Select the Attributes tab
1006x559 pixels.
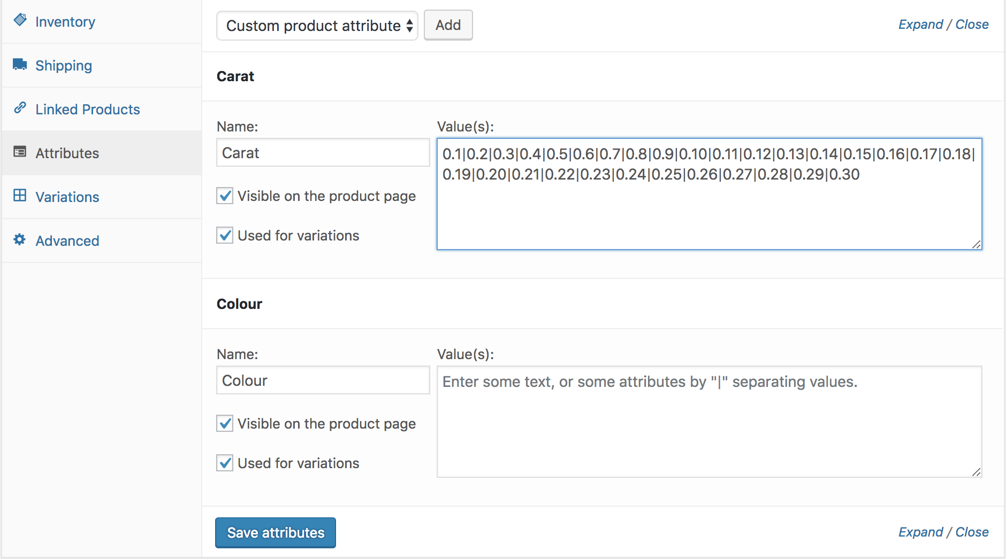(102, 153)
